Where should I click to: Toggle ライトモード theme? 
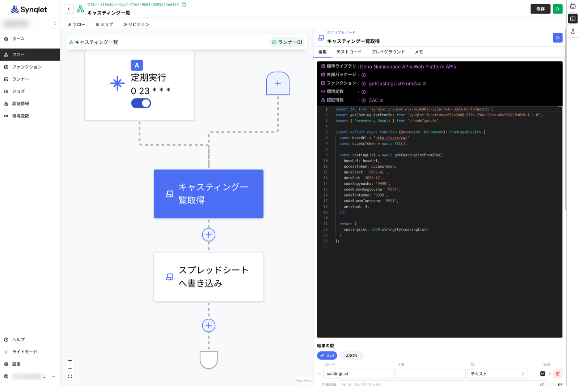click(x=25, y=352)
